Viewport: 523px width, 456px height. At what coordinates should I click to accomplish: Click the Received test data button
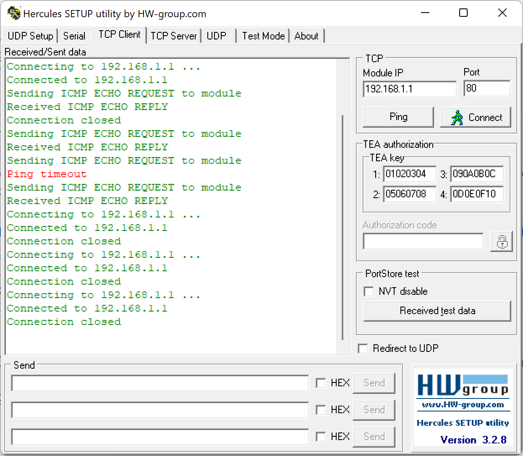(x=437, y=311)
